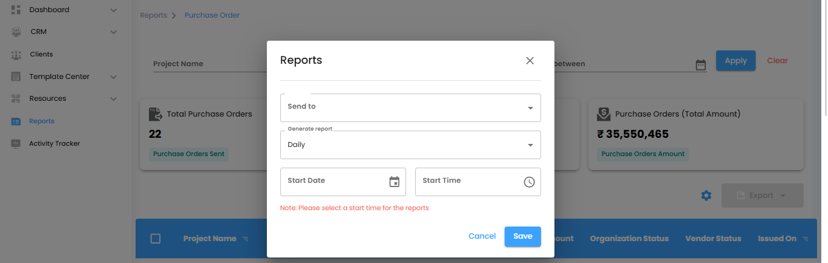828x263 pixels.
Task: Open the Send to dropdown
Action: tap(410, 108)
